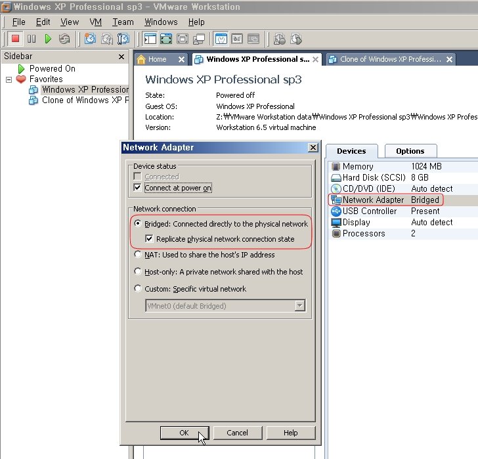Open the View menu
Image resolution: width=478 pixels, height=459 pixels.
[70, 22]
